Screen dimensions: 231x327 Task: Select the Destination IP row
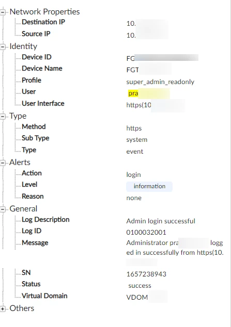(116, 22)
